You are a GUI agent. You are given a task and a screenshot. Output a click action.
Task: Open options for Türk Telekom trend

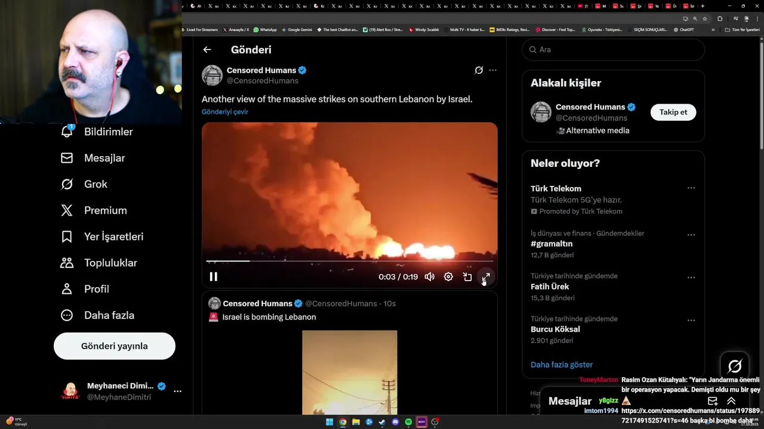click(x=691, y=188)
